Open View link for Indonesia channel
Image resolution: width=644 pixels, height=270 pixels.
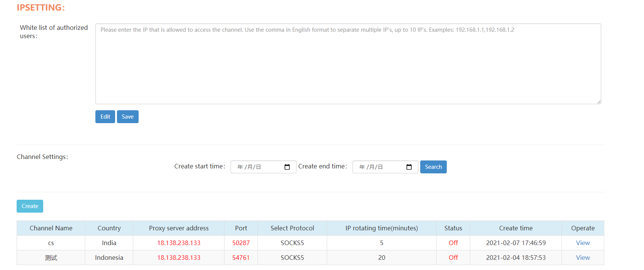[583, 258]
